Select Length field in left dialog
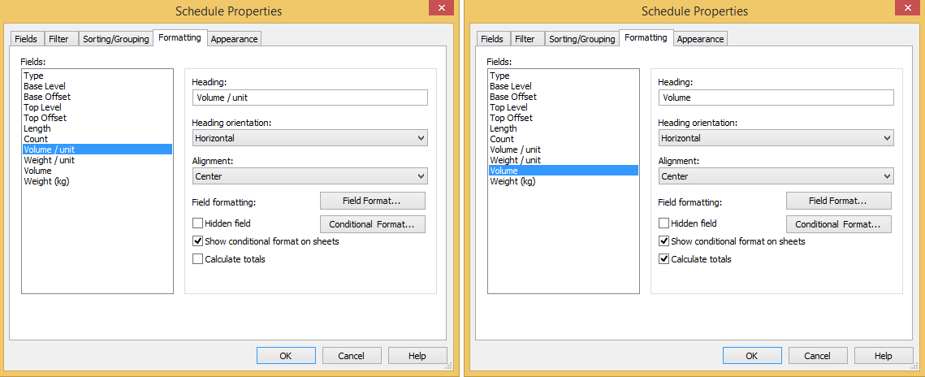Image resolution: width=925 pixels, height=377 pixels. (97, 128)
